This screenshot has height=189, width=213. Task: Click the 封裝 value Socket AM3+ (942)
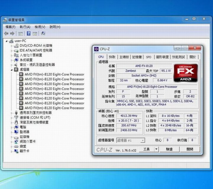(144, 75)
